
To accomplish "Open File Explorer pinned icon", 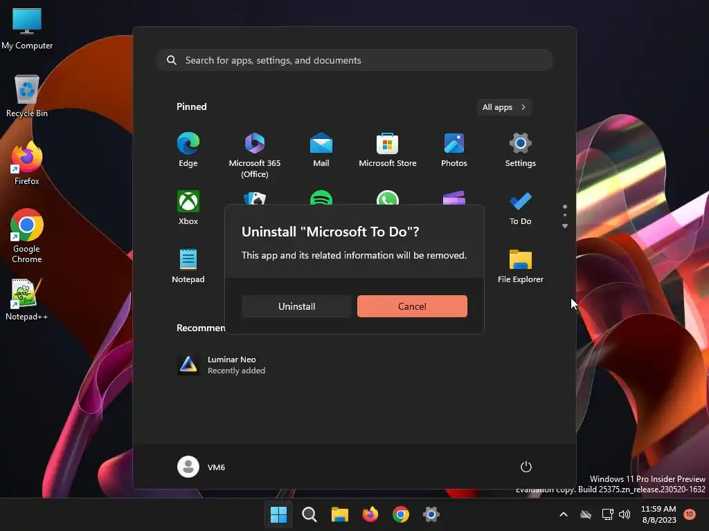I will point(521,266).
